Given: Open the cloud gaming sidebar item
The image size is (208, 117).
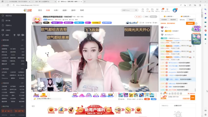Looking at the screenshot, I should point(8,30).
